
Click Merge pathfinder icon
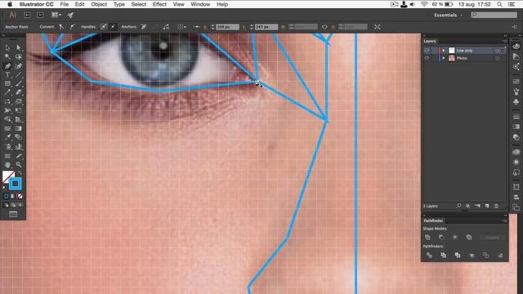pos(458,256)
